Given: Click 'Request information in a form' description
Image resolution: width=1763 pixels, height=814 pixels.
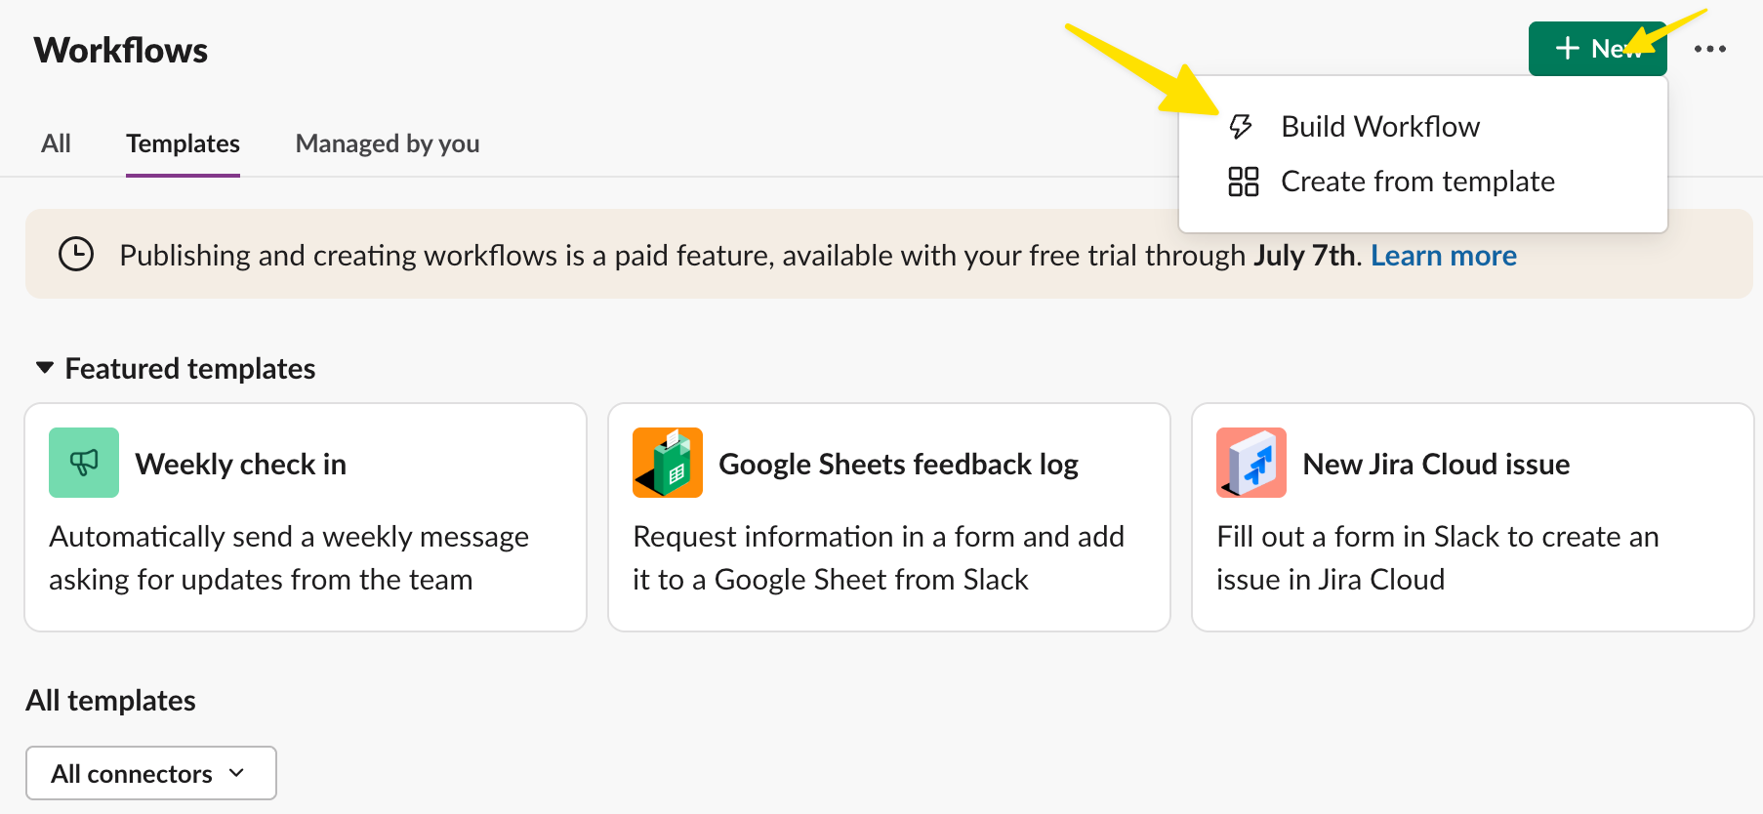Looking at the screenshot, I should coord(879,558).
